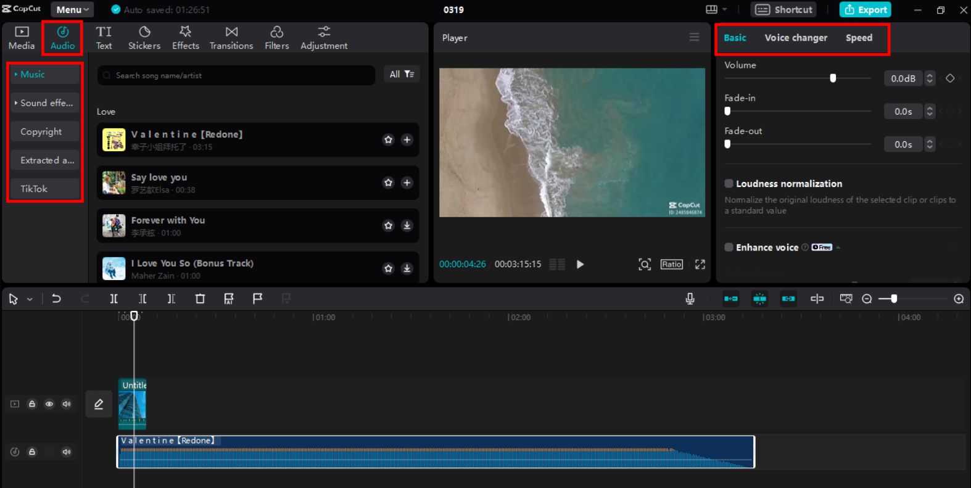Open the Text tools tab

coord(104,38)
